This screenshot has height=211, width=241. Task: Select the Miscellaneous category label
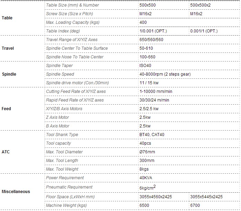tap(16, 191)
